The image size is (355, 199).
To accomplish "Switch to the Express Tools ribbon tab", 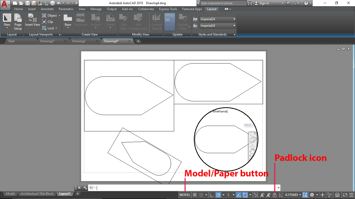I will 168,9.
